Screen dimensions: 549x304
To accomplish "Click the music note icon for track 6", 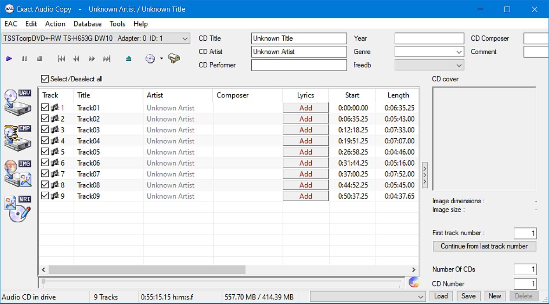I will tap(55, 162).
